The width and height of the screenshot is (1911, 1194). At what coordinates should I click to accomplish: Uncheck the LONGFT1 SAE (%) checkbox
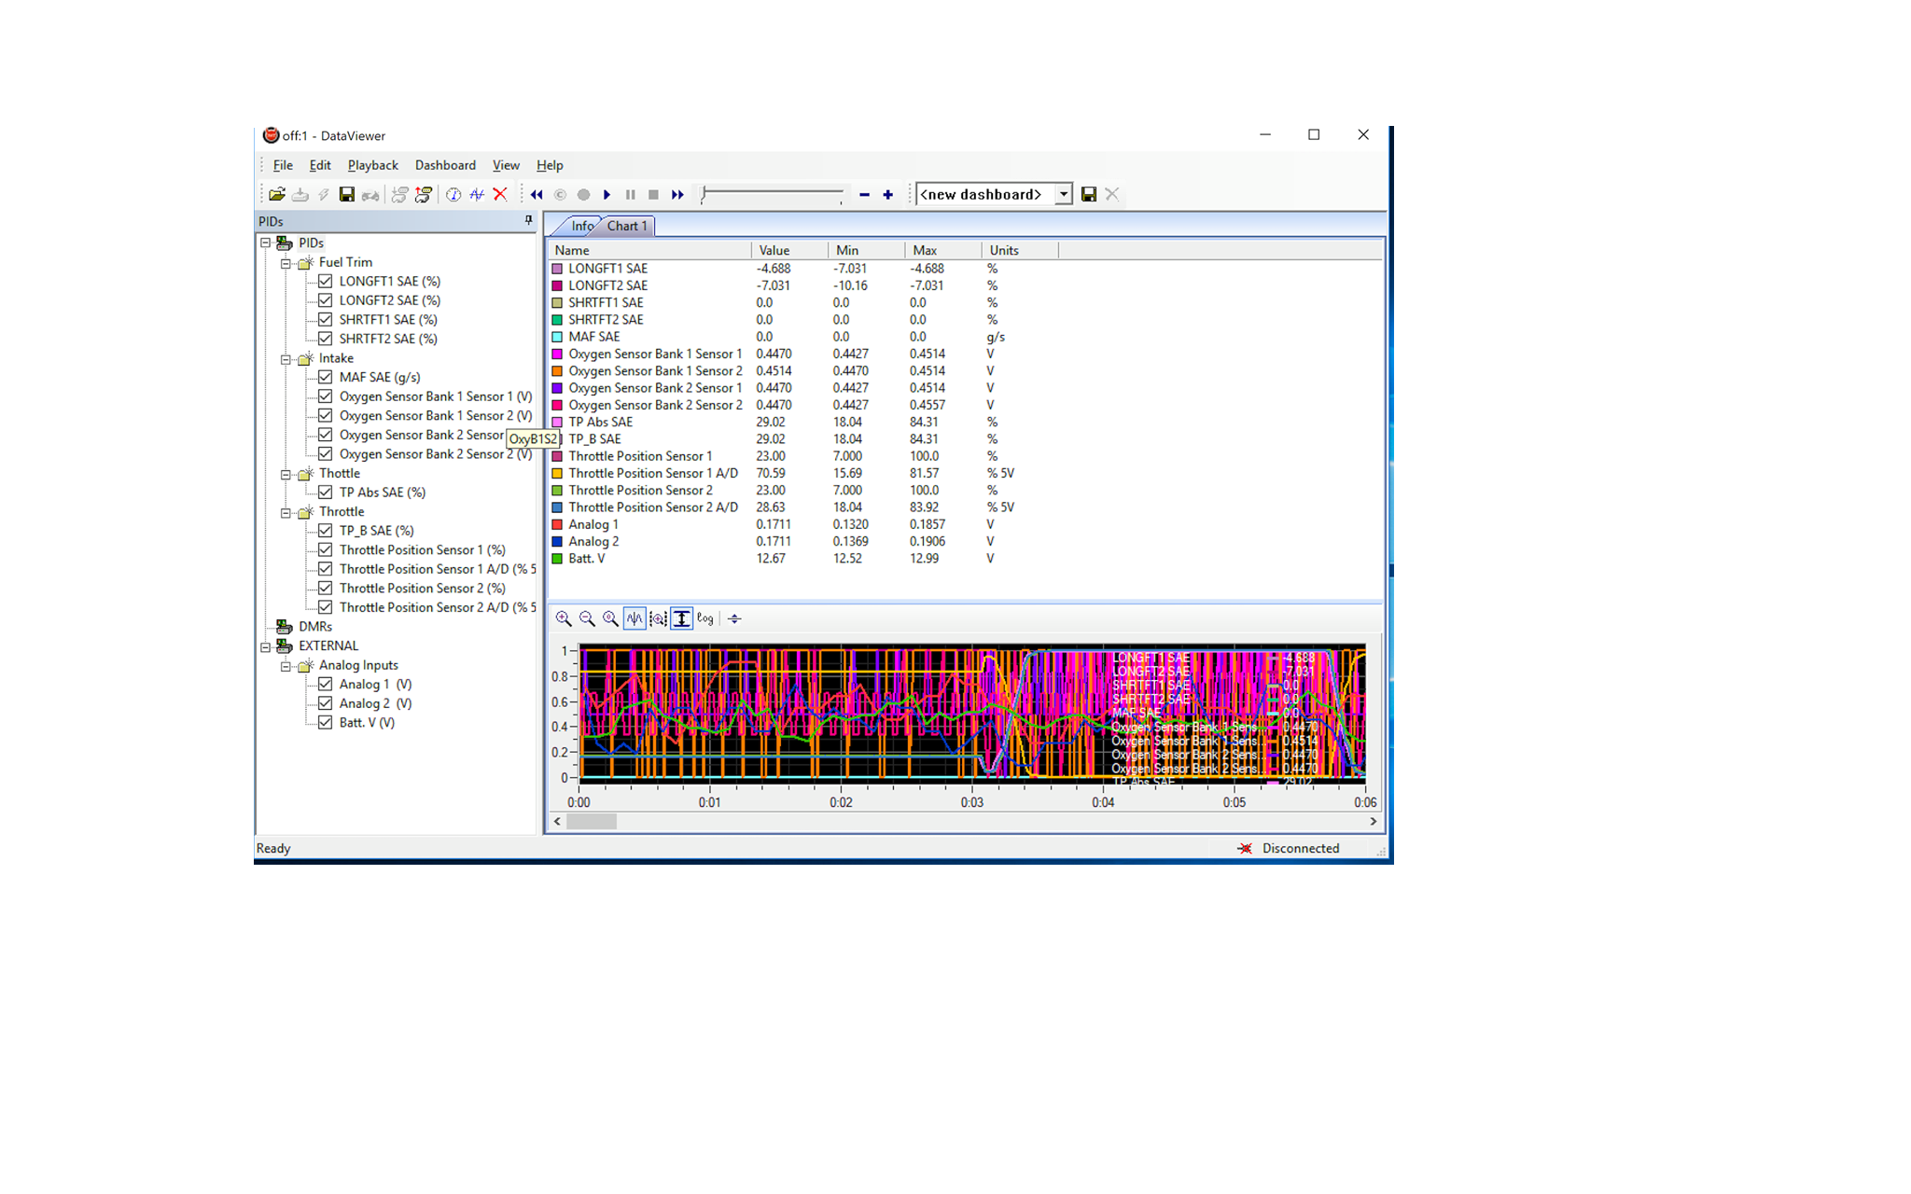(326, 281)
